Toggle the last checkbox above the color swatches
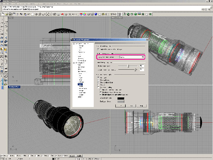This screenshot has height=160, width=213. (x=101, y=95)
